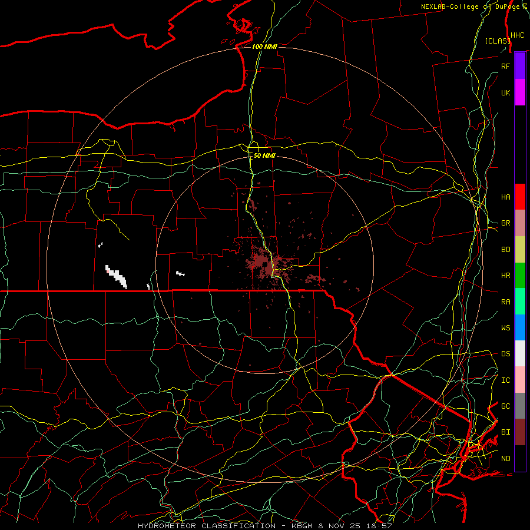Click the RF purple legend swatch

(x=520, y=65)
